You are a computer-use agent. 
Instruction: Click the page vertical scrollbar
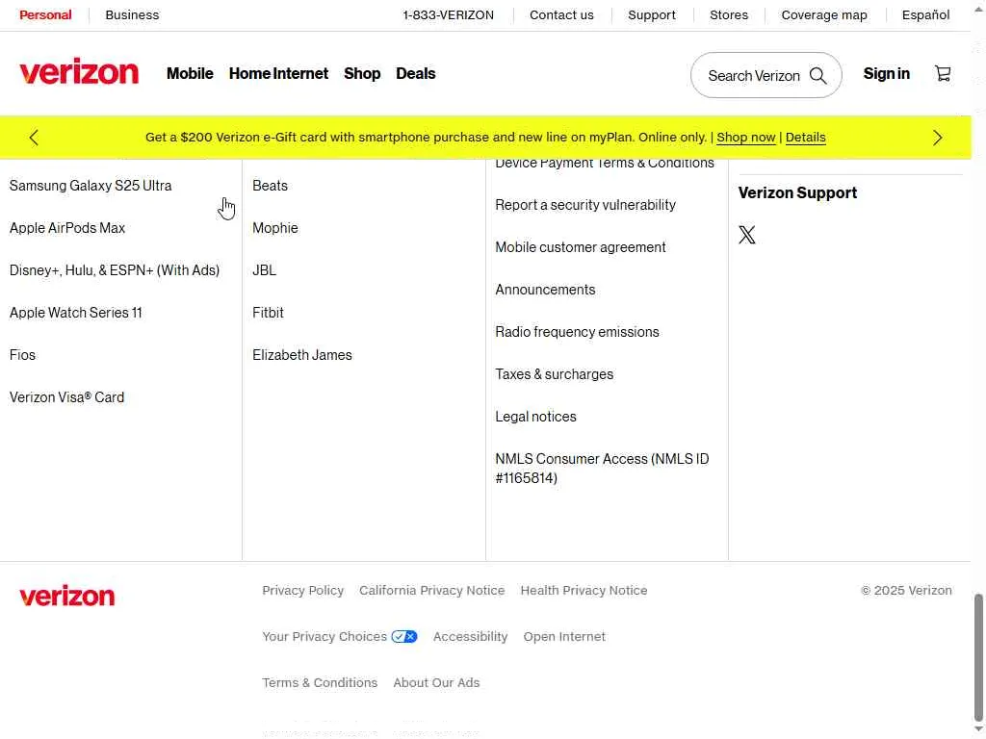pyautogui.click(x=979, y=654)
